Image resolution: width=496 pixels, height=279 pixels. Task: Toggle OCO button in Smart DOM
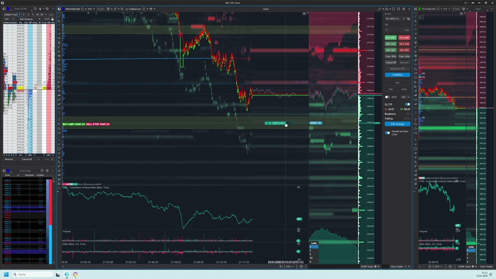[x=47, y=19]
